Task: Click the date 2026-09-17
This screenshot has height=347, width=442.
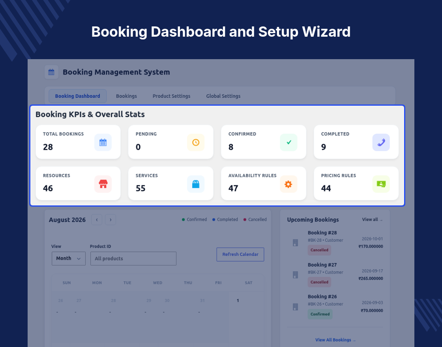Action: click(373, 271)
